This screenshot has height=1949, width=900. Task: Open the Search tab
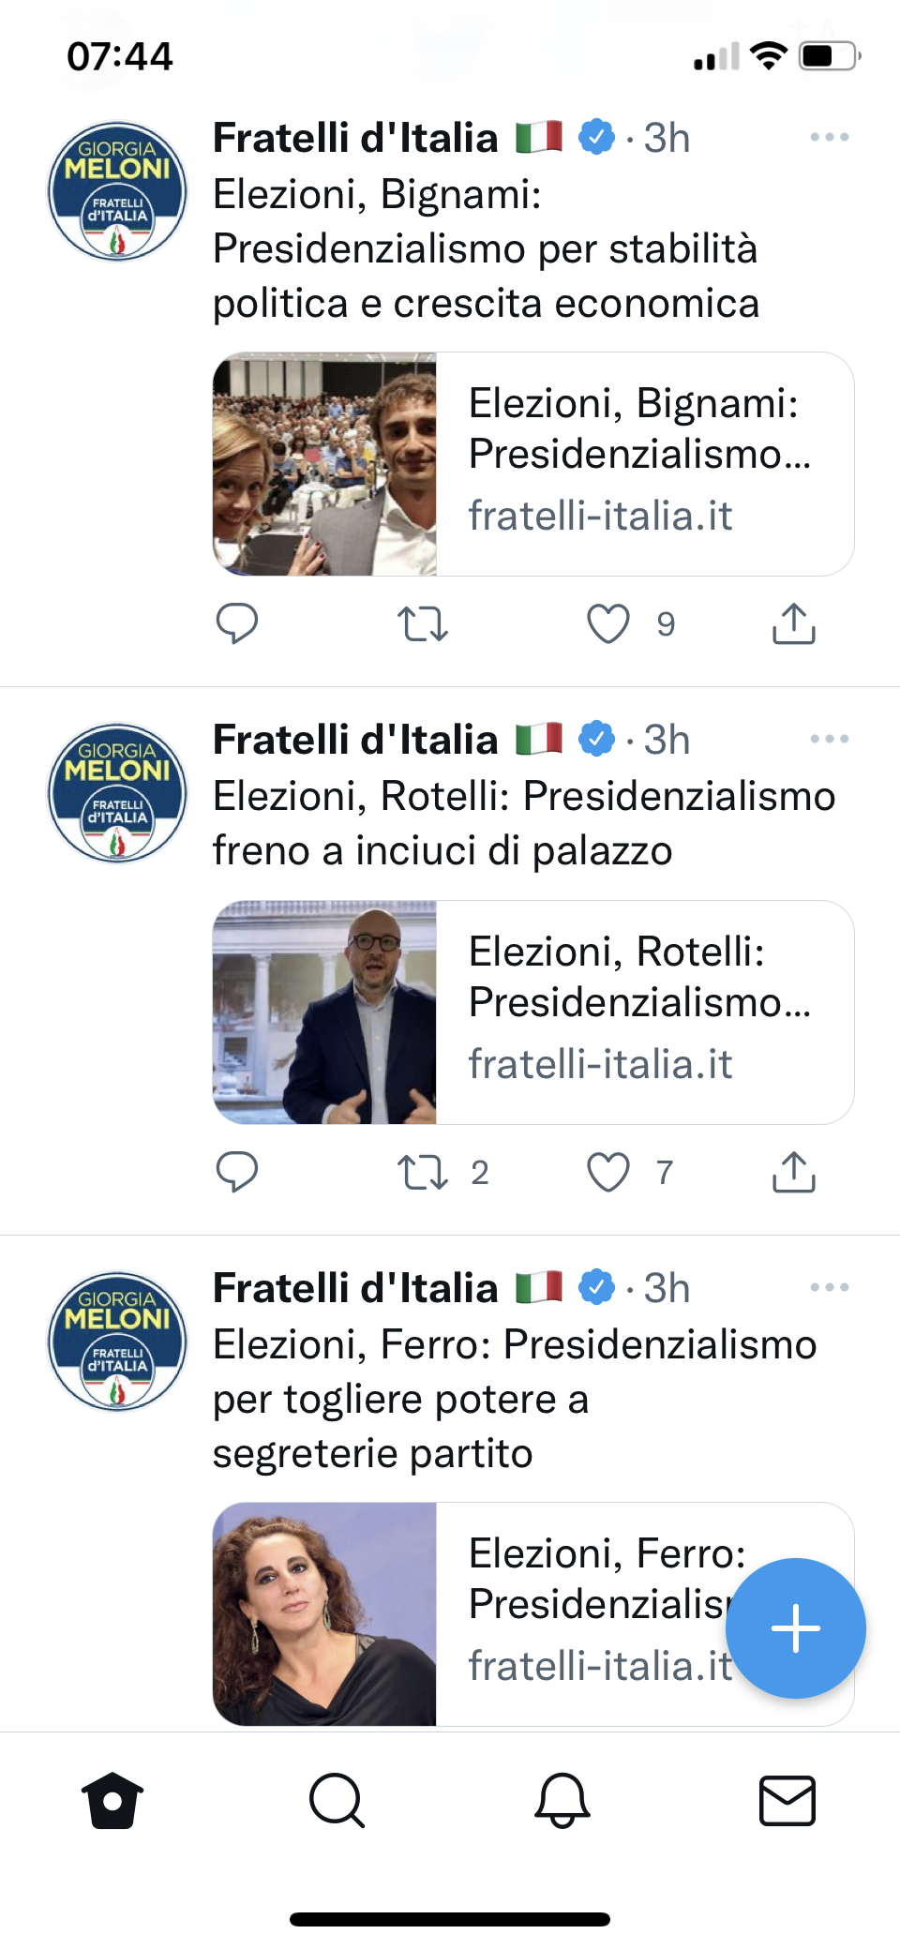click(337, 1800)
